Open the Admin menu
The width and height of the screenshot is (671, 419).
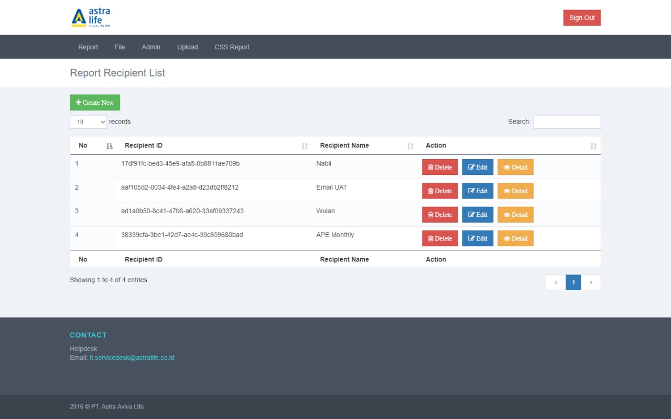point(151,47)
